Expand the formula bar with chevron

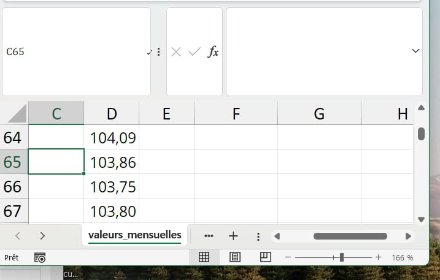pyautogui.click(x=415, y=51)
